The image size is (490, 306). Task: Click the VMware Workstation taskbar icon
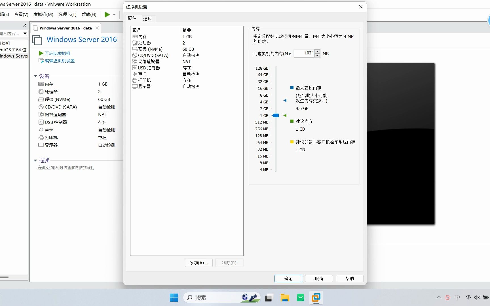(x=316, y=297)
